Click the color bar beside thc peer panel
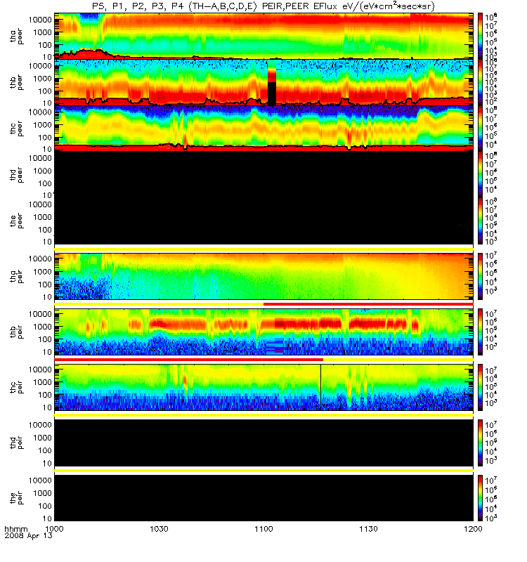Screen dimensions: 527x562 480,129
